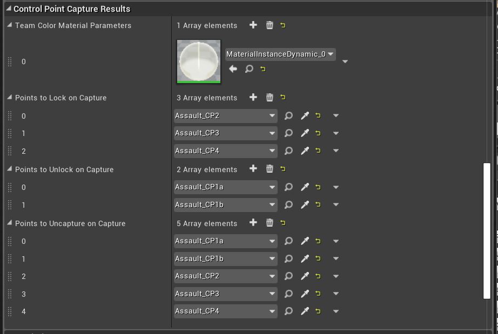Viewport: 498px width, 334px height.
Task: Grab drag handle of Lock on Capture index 2
Action: tap(10, 151)
